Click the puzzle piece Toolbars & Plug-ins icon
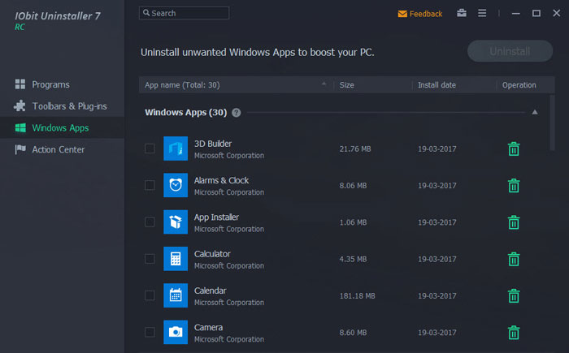 (x=20, y=105)
